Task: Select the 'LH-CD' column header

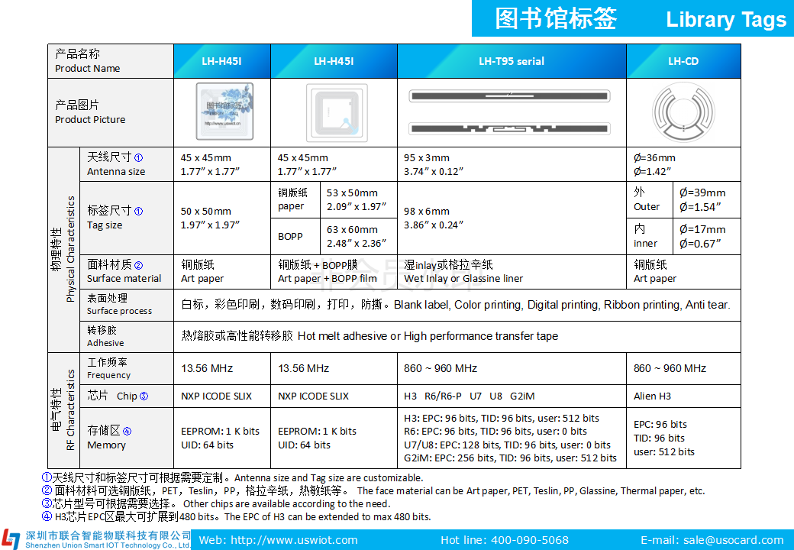Action: [x=683, y=61]
